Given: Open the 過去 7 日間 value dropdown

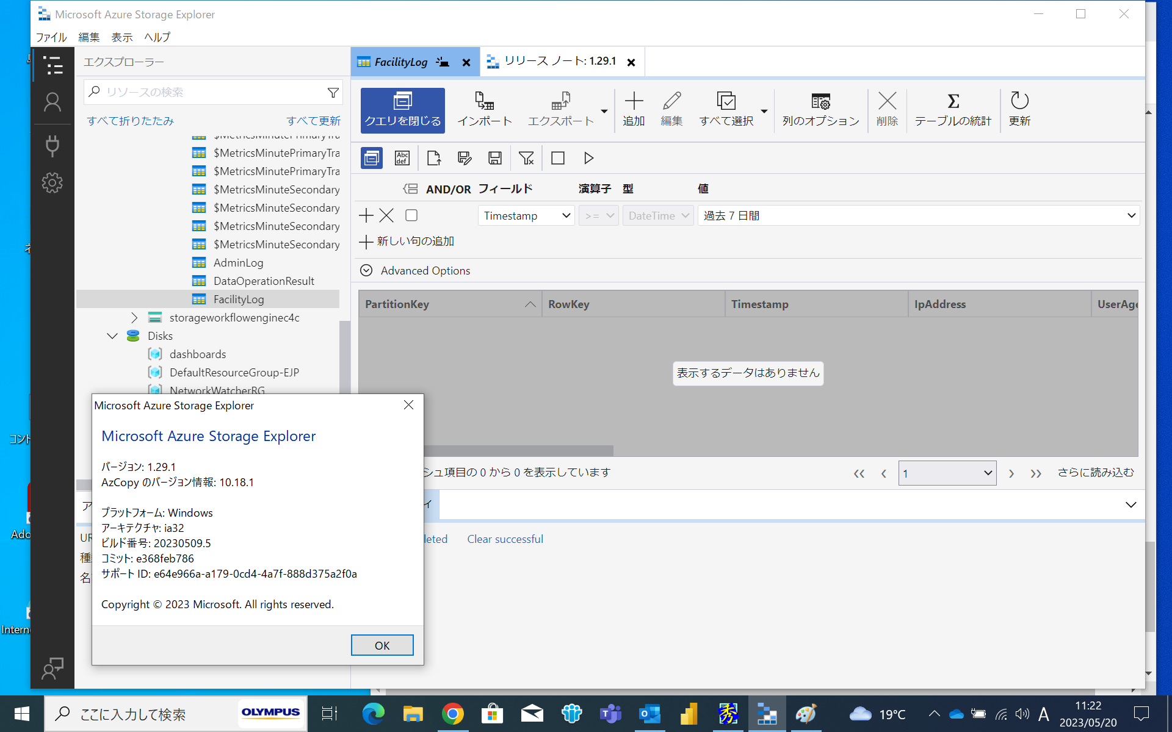Looking at the screenshot, I should coord(918,215).
